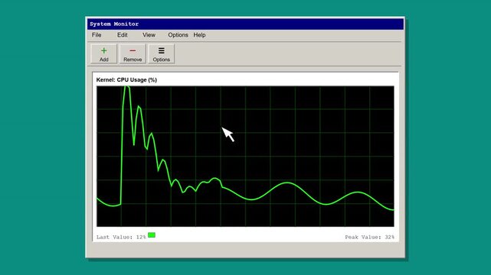Click the green legend color swatch
Screen dimensions: 491x275
pyautogui.click(x=152, y=235)
